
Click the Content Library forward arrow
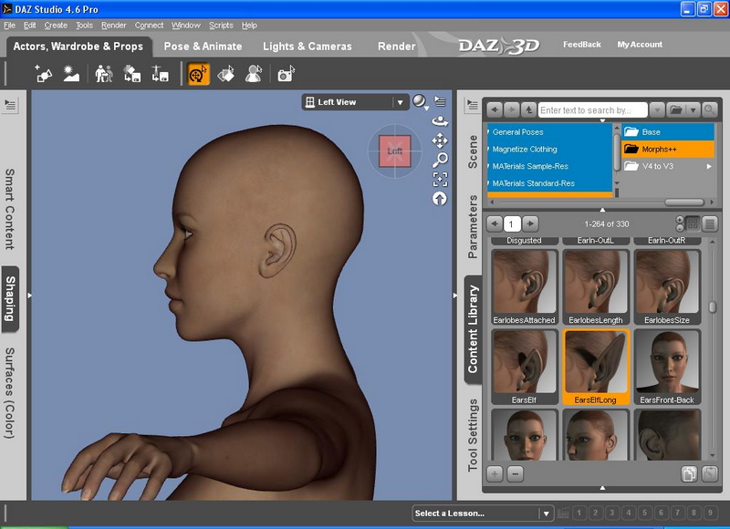tap(512, 109)
